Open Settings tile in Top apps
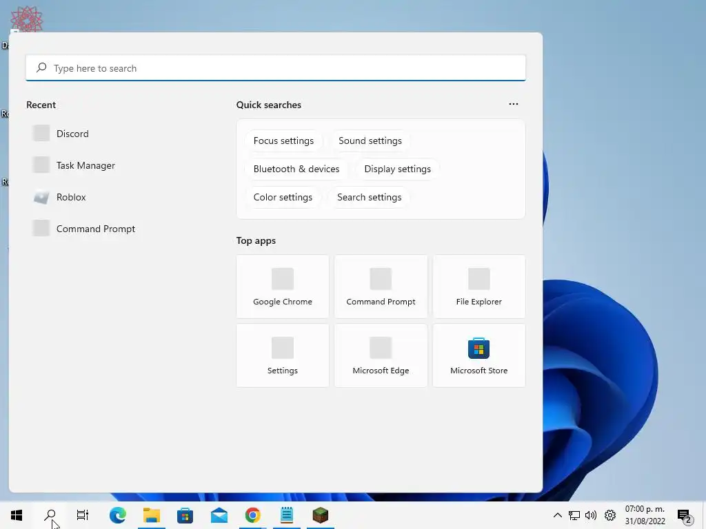 tap(283, 355)
